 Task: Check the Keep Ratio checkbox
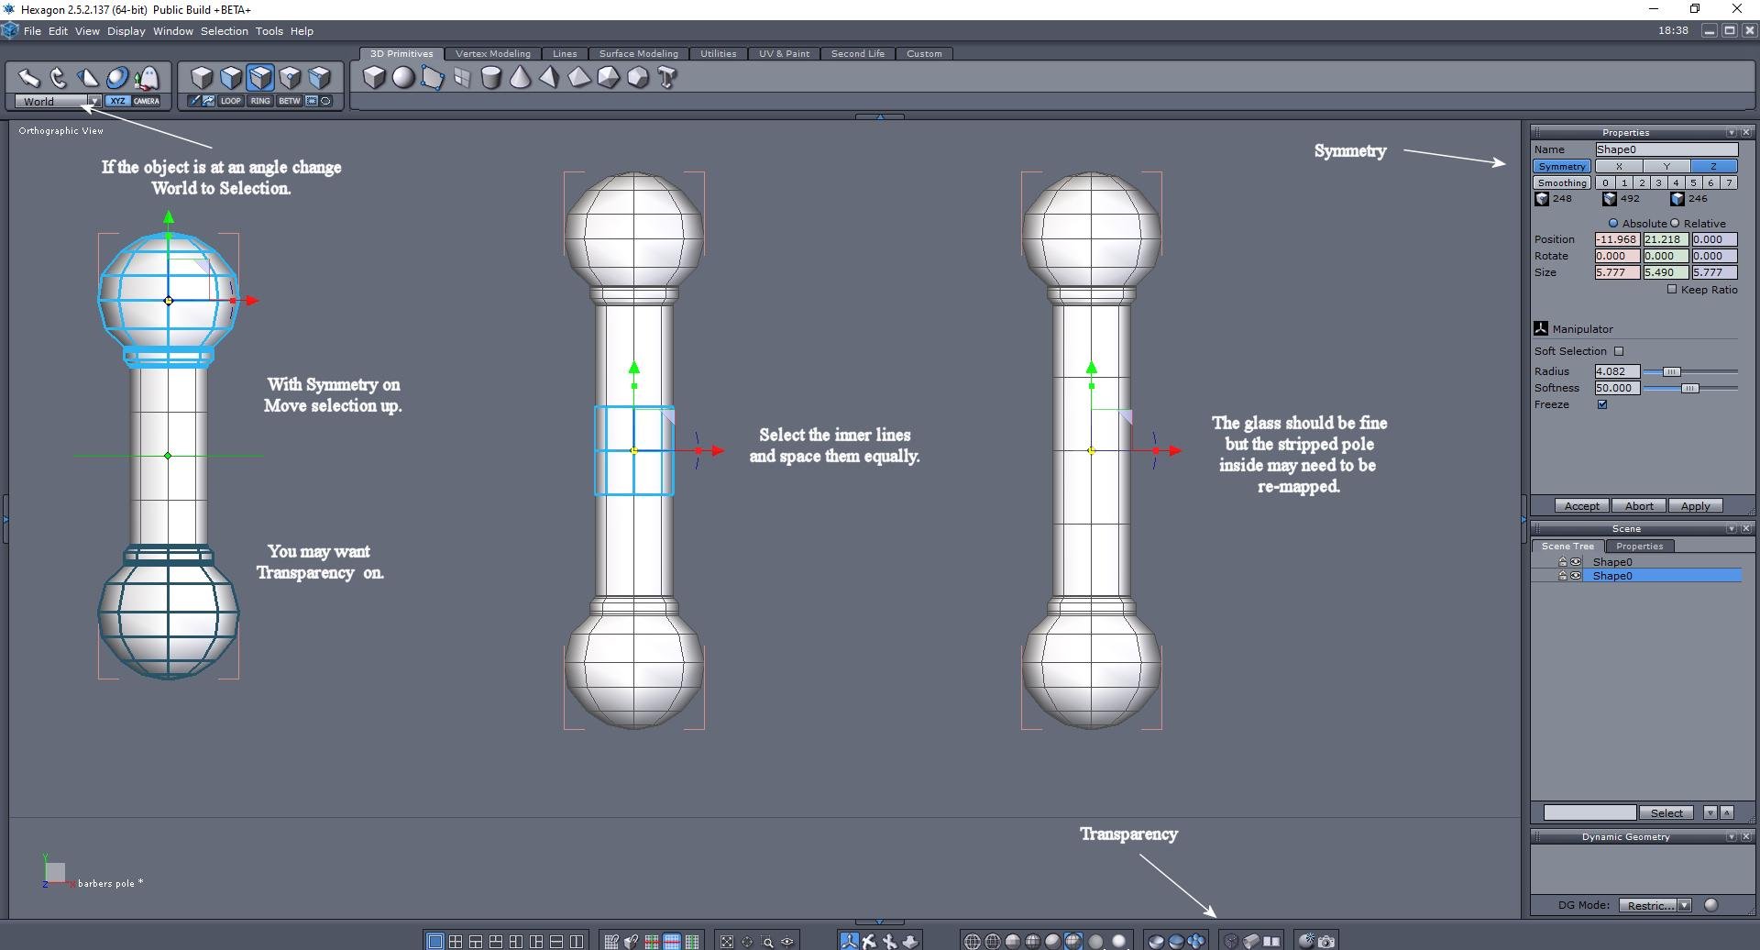click(x=1672, y=289)
